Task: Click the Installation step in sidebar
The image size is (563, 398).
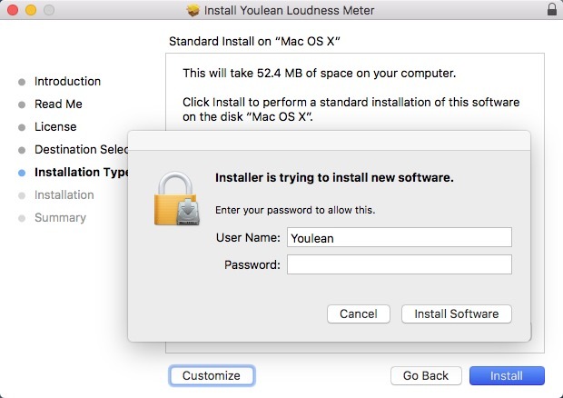Action: pos(64,194)
